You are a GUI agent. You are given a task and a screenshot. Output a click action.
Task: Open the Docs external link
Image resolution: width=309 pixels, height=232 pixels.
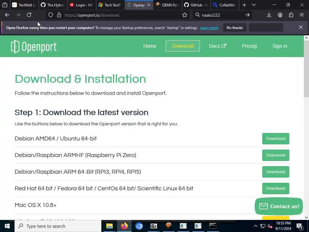tap(218, 46)
